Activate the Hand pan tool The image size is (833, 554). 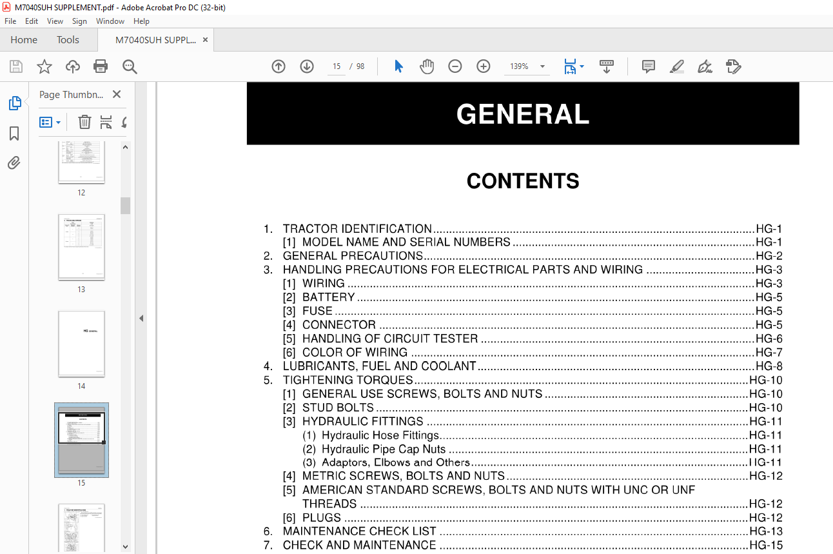click(427, 66)
